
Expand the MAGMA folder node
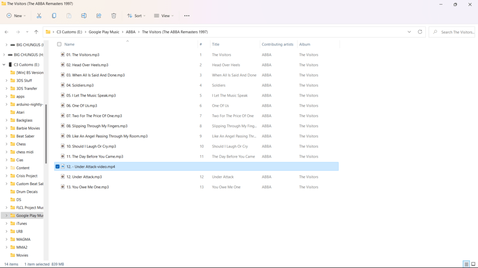coord(7,239)
